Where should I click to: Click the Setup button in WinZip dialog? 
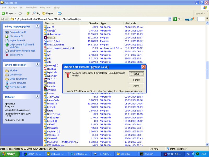click(x=136, y=74)
